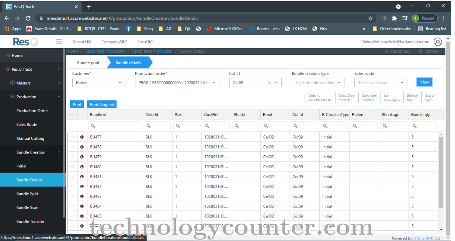This screenshot has height=241, width=455.
Task: Click info icon for bundle BU477
Action: click(x=82, y=137)
